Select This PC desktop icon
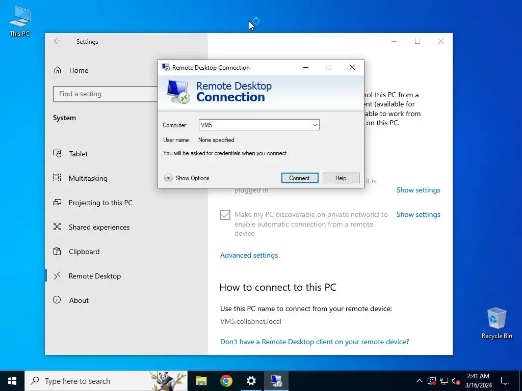The image size is (522, 391). coord(20,21)
